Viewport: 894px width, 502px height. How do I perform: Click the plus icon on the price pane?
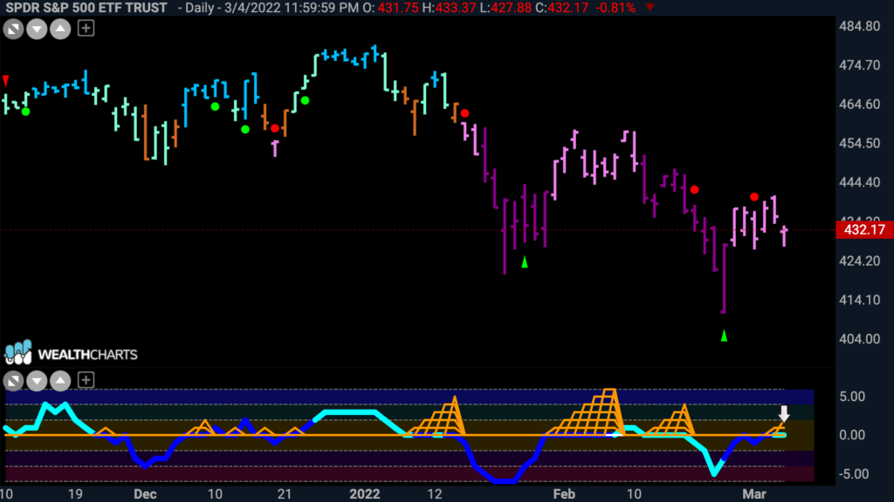(x=86, y=28)
